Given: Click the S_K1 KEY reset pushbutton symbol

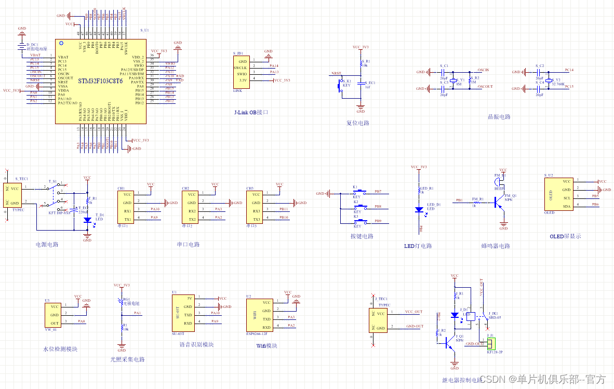Looking at the screenshot, I should coord(340,86).
